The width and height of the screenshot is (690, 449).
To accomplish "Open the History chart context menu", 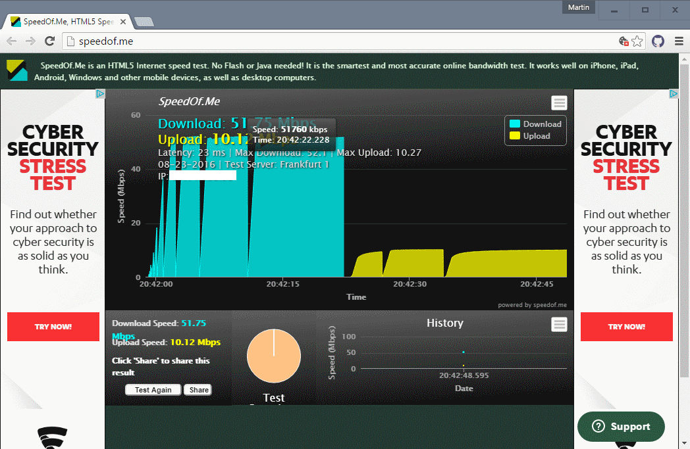I will (x=559, y=325).
